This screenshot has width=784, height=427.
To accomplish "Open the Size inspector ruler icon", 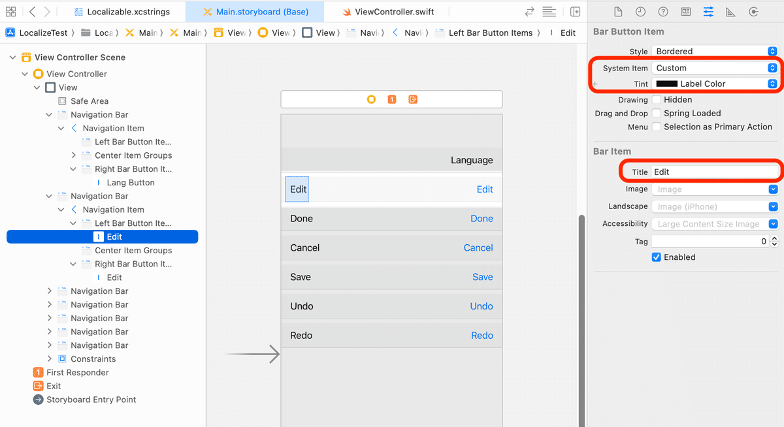I will [730, 12].
